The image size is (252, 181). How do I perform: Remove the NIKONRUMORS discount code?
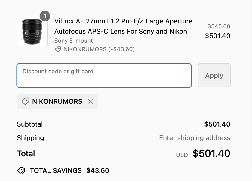coord(90,102)
